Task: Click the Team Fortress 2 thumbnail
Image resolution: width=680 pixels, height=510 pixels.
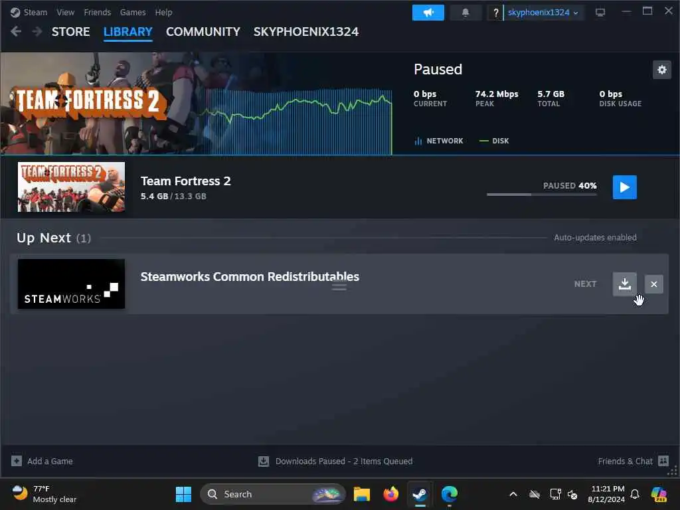Action: pos(71,187)
